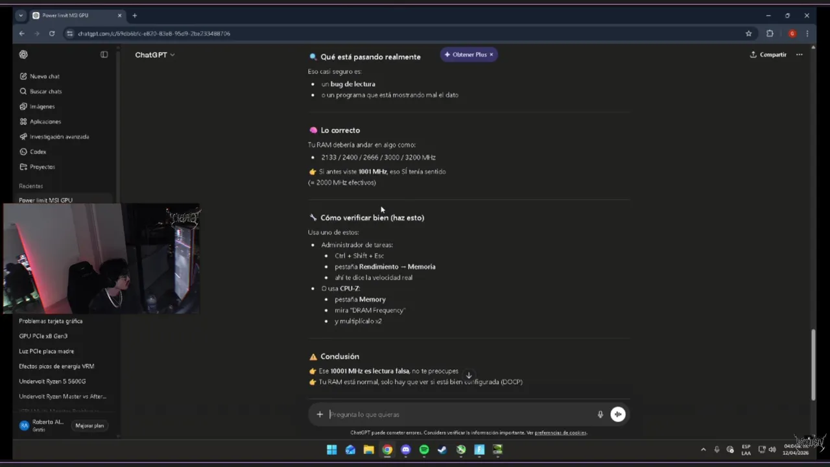Open the volume control in system tray
The height and width of the screenshot is (467, 830).
coord(772,449)
